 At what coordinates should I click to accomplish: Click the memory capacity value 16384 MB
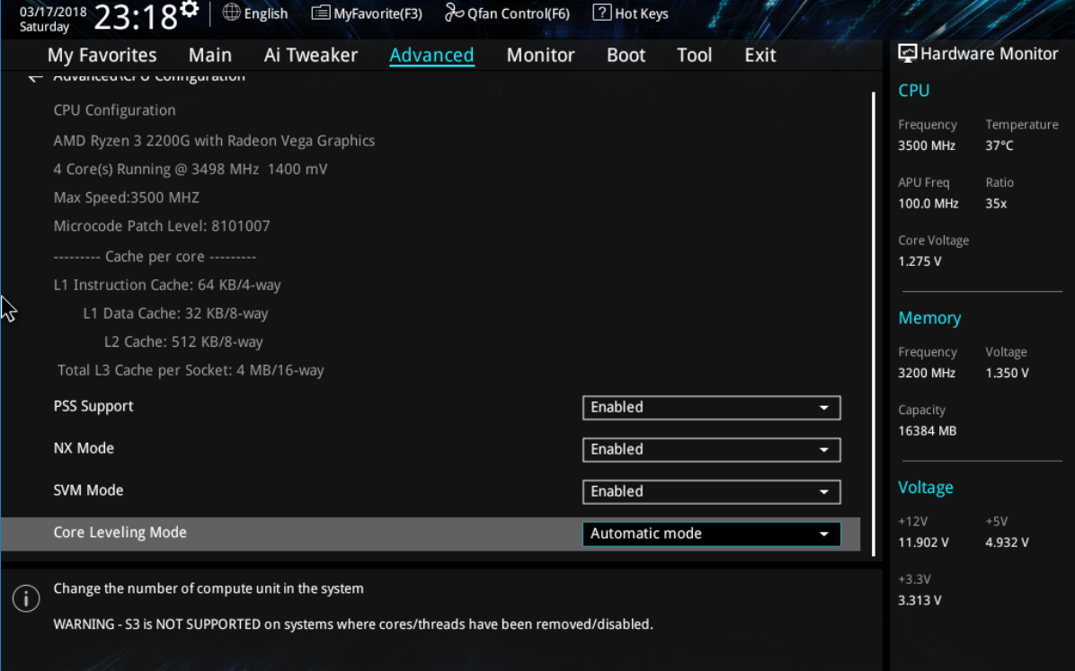tap(928, 430)
